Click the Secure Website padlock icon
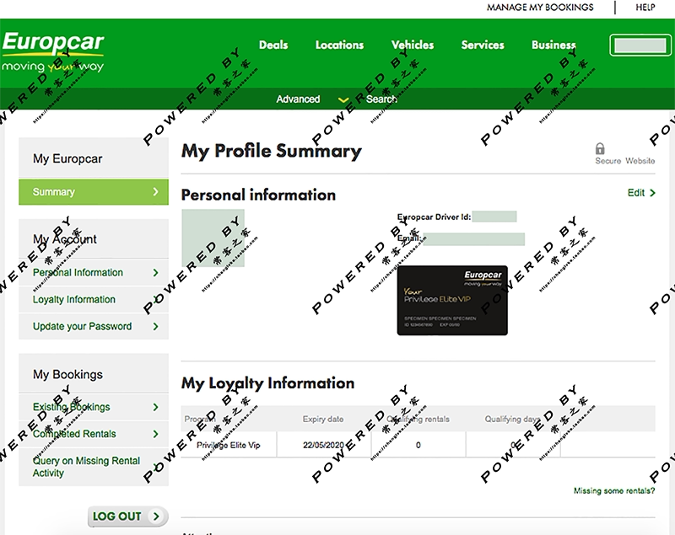The image size is (675, 535). tap(600, 148)
